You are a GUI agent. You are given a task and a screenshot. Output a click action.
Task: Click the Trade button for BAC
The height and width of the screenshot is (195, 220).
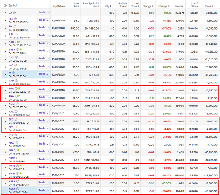coord(42,43)
